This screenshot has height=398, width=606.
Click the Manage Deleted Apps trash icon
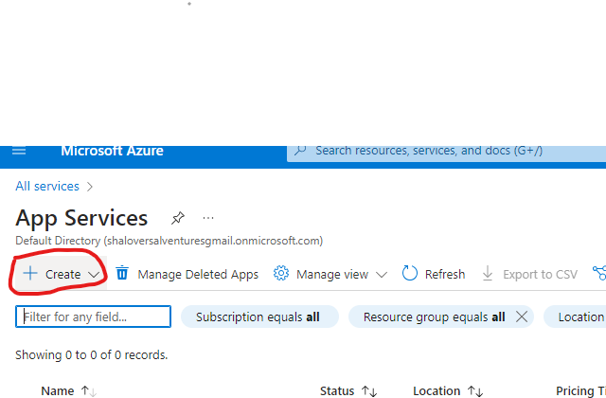[122, 274]
